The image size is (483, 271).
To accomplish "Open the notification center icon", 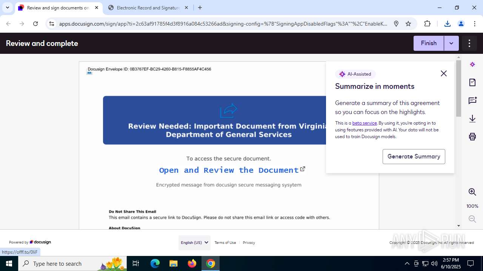I will (471, 263).
